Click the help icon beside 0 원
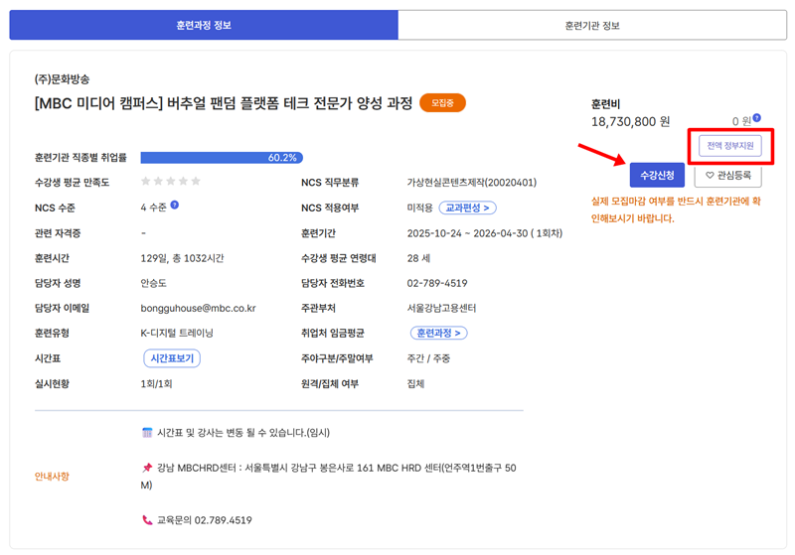795x555 pixels. (x=756, y=117)
